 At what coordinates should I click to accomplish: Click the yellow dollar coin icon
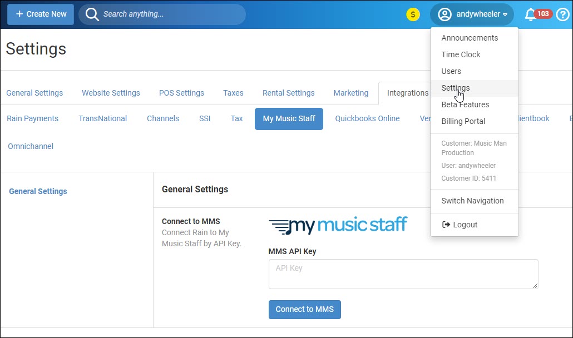(412, 14)
